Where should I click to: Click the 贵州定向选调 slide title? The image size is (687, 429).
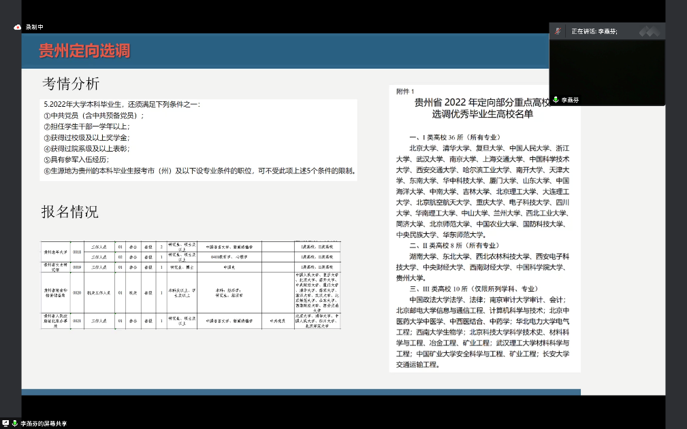[x=84, y=51]
